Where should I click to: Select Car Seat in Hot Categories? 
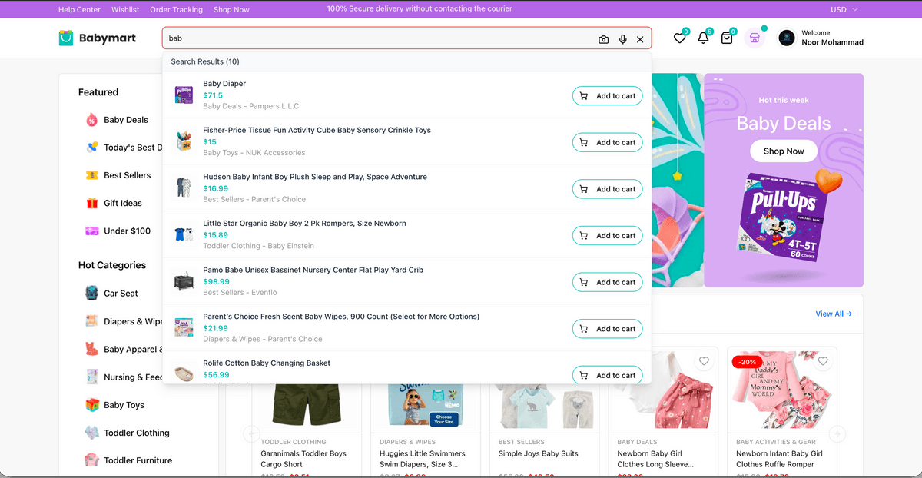(x=121, y=294)
